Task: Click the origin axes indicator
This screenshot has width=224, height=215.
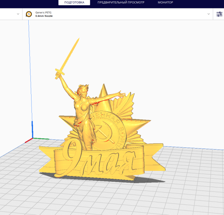Action: (x=32, y=137)
